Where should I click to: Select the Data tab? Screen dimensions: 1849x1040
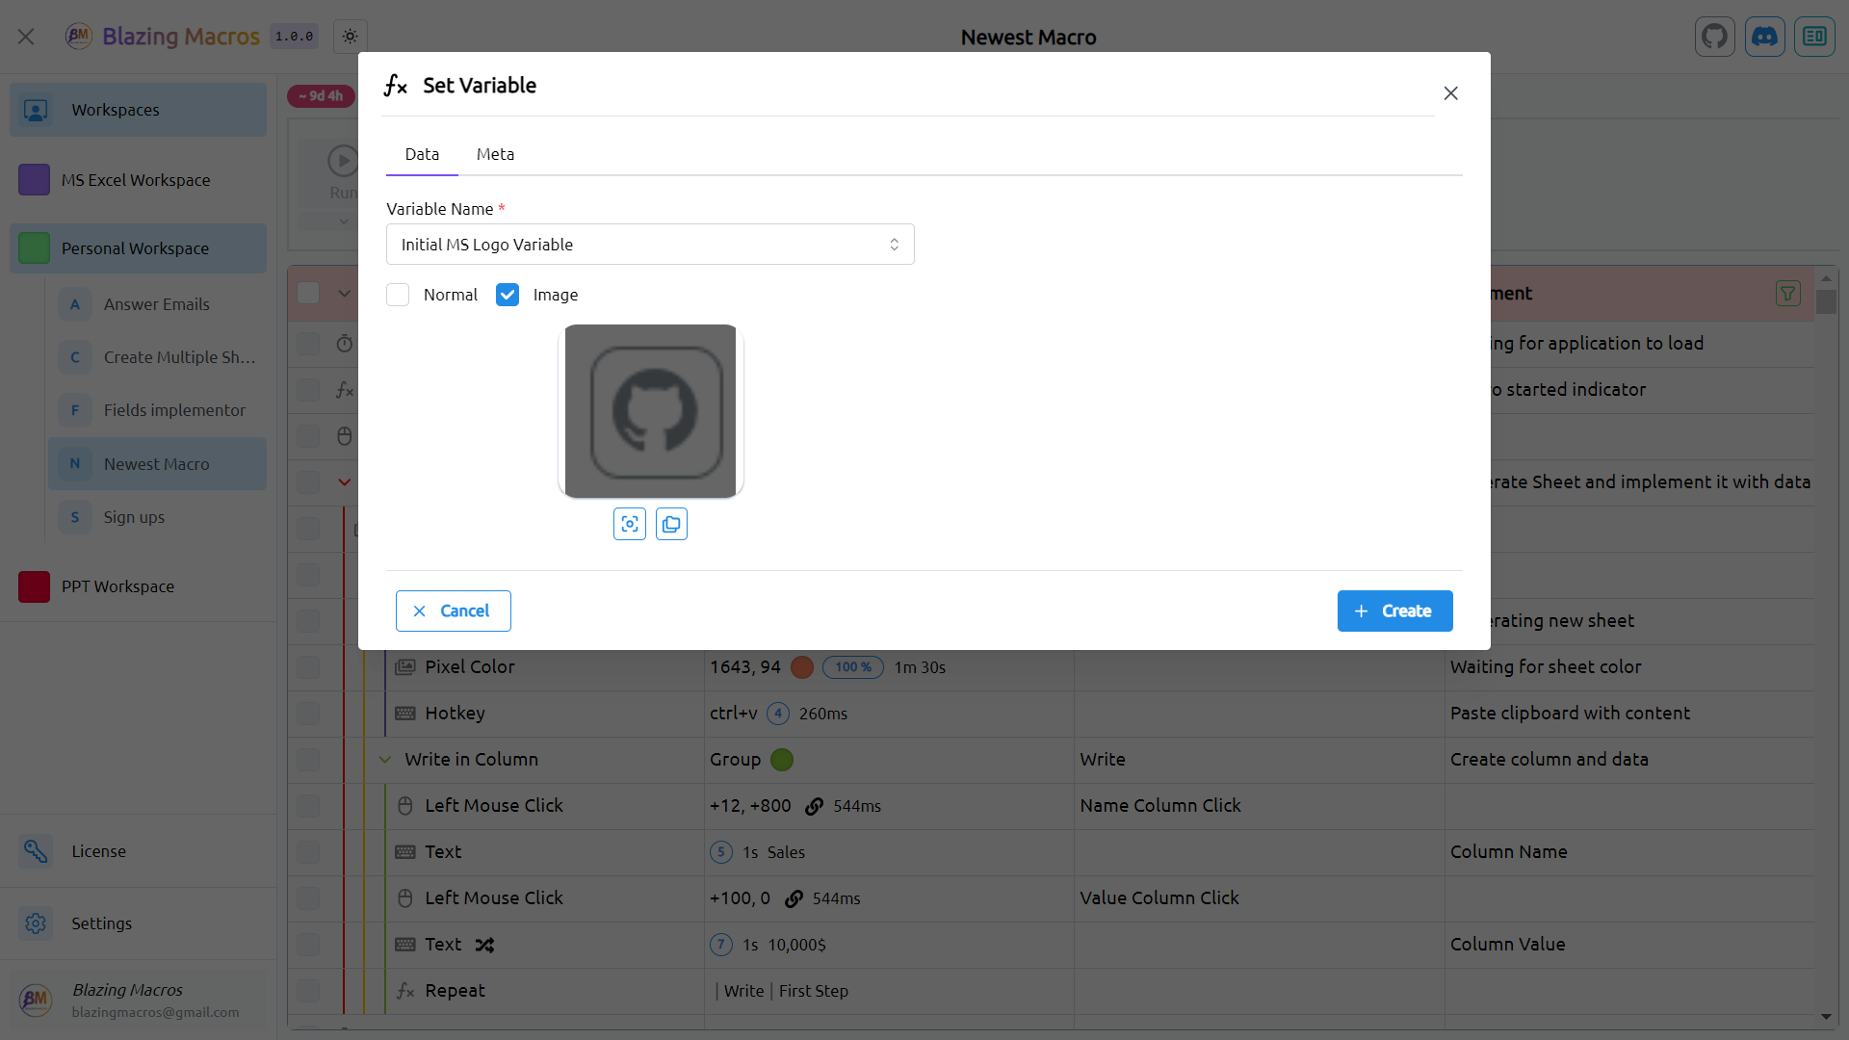pos(422,154)
